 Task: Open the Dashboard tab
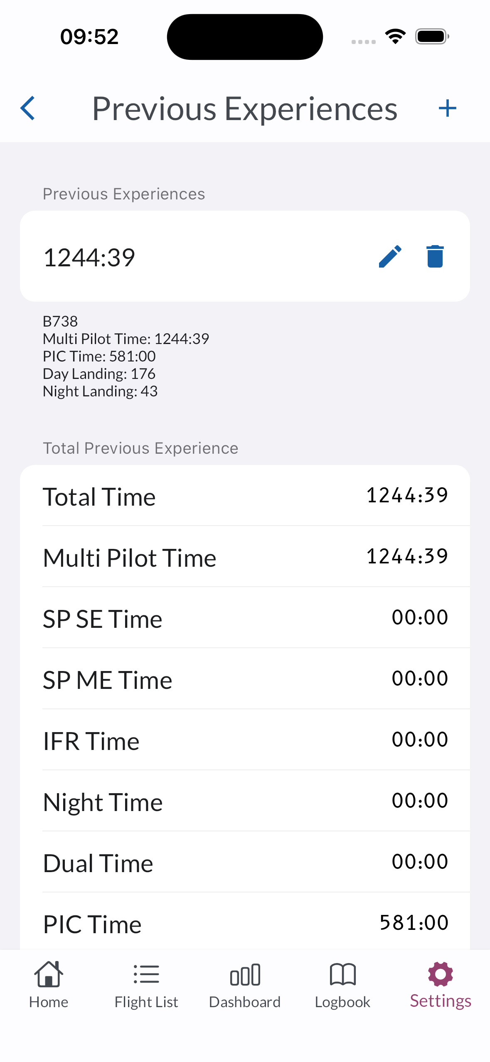[x=245, y=985]
